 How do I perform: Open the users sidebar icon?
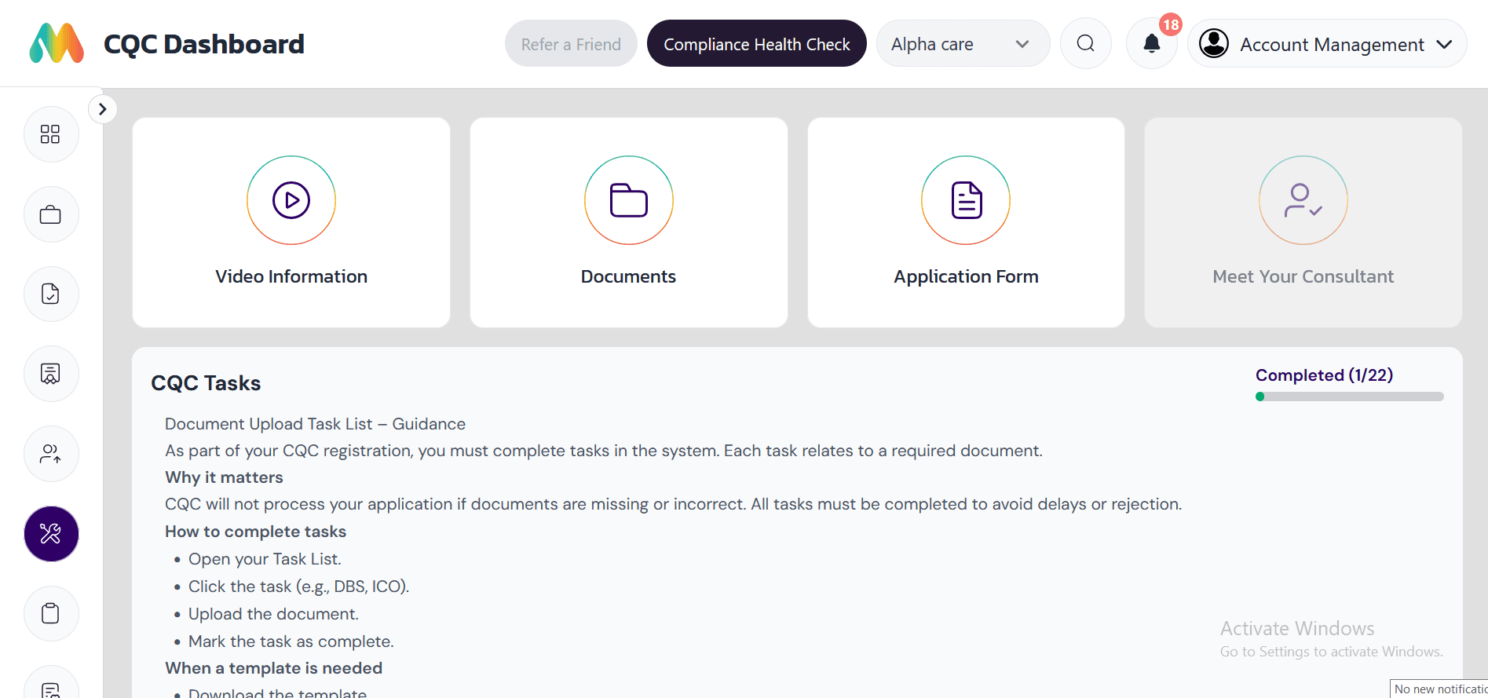(x=50, y=454)
